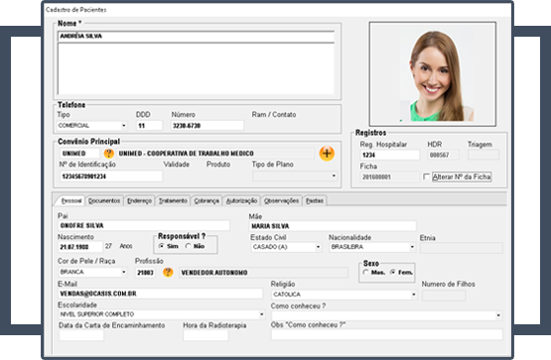Image resolution: width=551 pixels, height=360 pixels.
Task: Open profession lookup question-mark icon beside 21003
Action: tap(168, 273)
